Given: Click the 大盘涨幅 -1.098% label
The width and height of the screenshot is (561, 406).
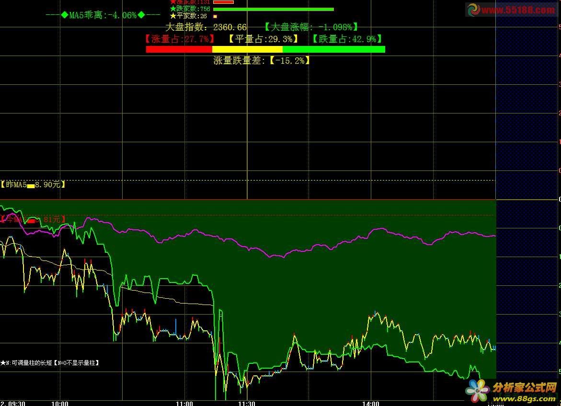Looking at the screenshot, I should pos(311,27).
